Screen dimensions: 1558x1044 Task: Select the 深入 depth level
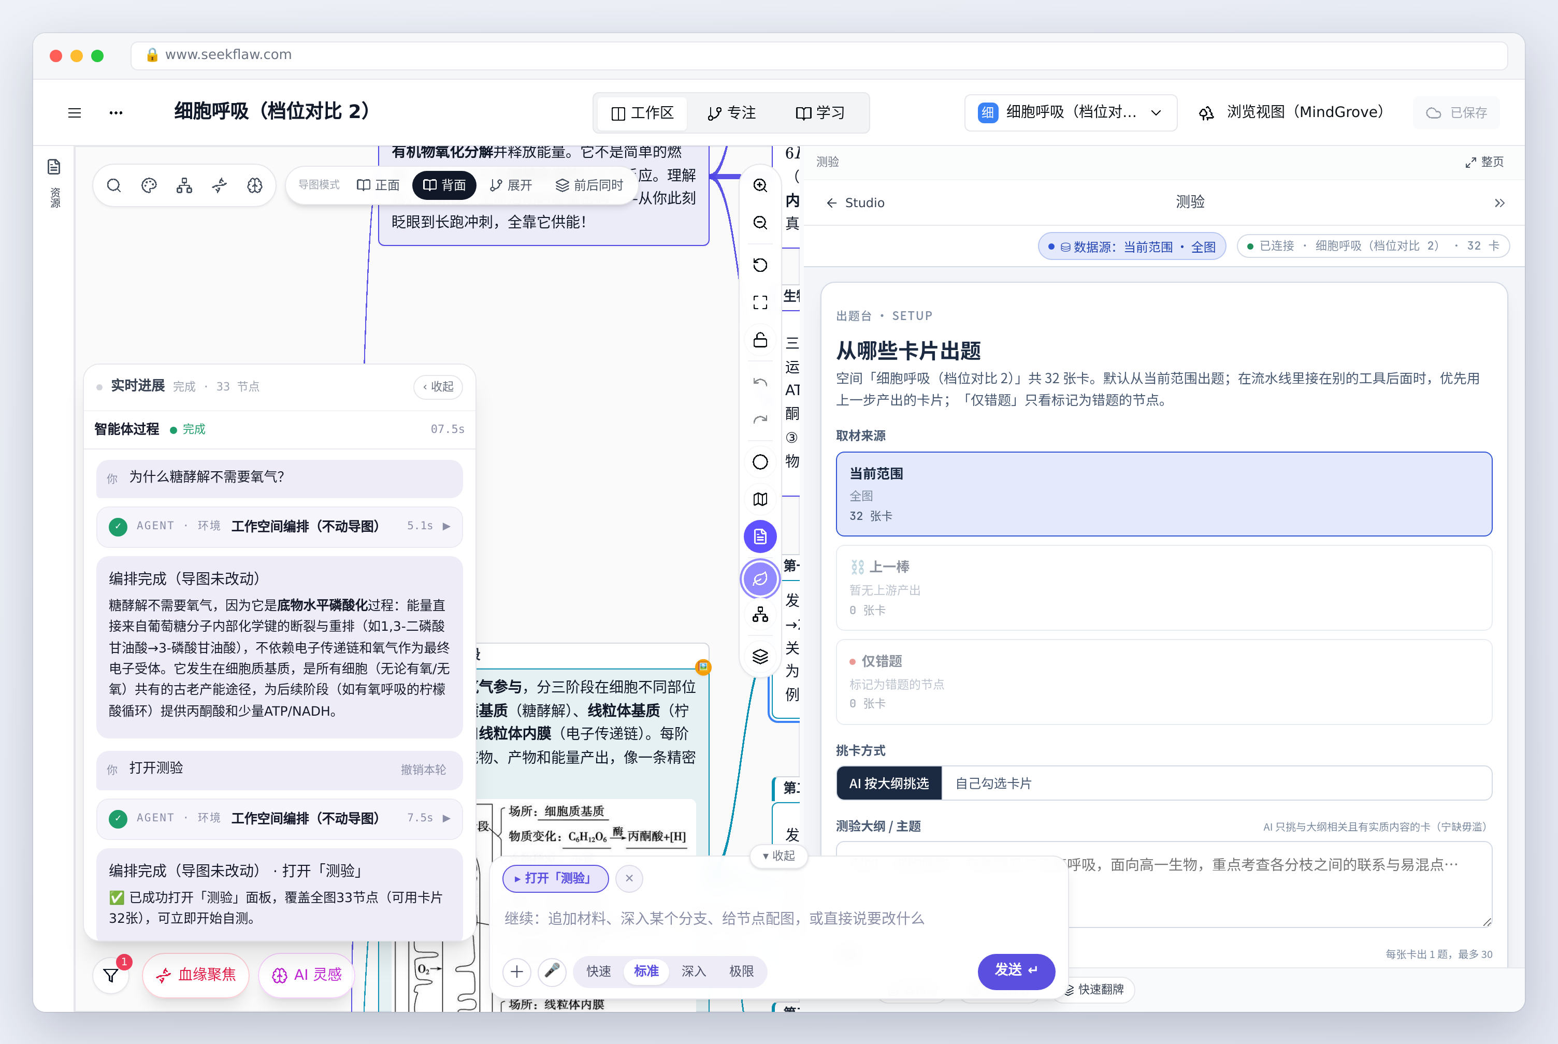[x=694, y=972]
